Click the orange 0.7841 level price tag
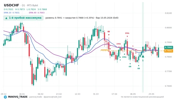This screenshot has width=179, height=100. tap(168, 51)
